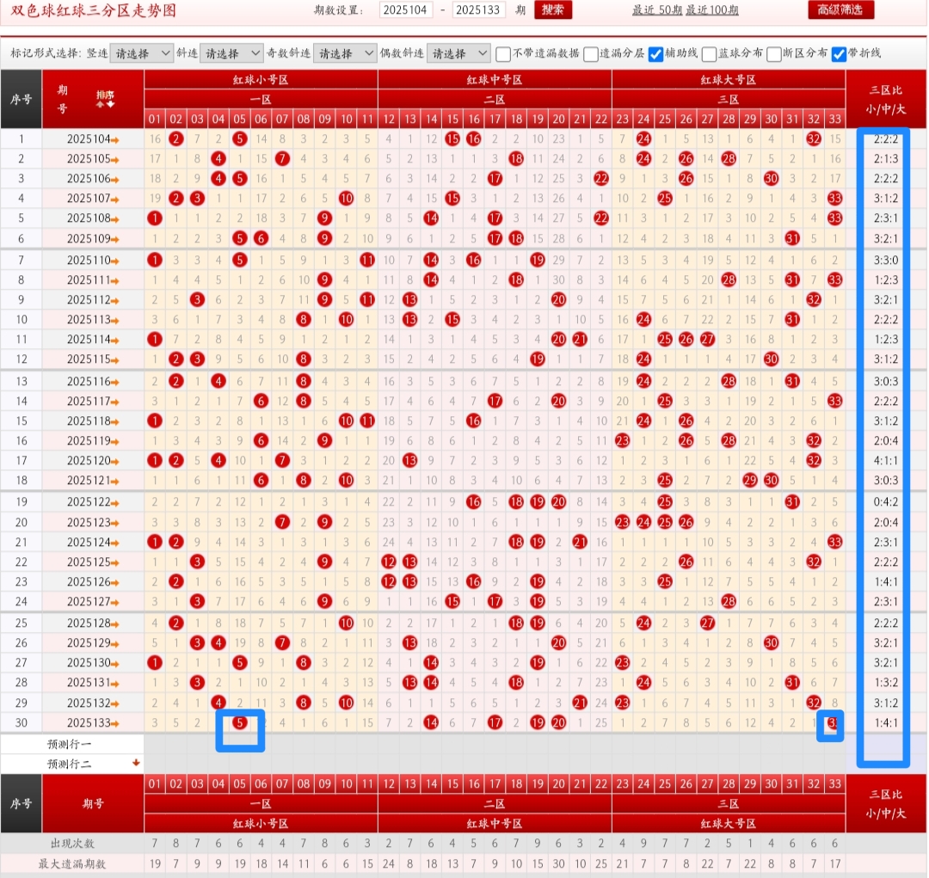The width and height of the screenshot is (929, 878).
Task: Enable the 不带遗漏数据 checkbox
Action: [503, 54]
